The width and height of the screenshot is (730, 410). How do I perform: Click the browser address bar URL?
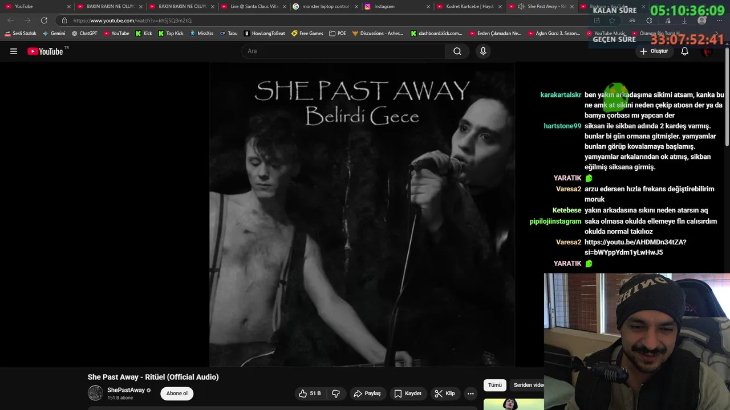(132, 20)
